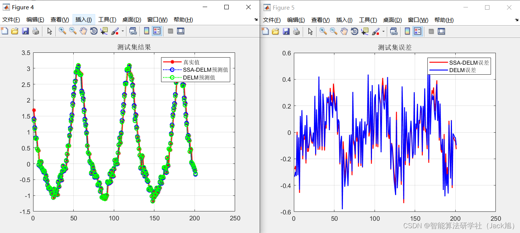Open brush color dropdown arrow in Figure 5
Viewport: 520px width, 233px height.
click(383, 31)
